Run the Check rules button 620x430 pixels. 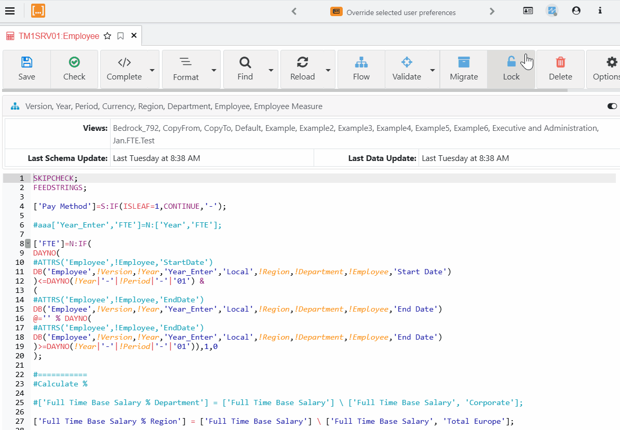pyautogui.click(x=74, y=69)
